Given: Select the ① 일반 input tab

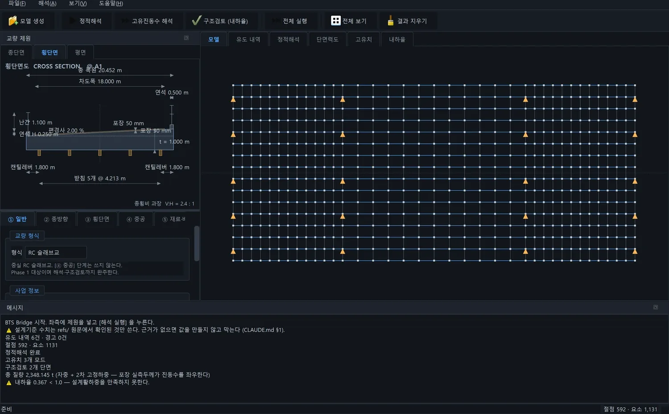Looking at the screenshot, I should click(x=17, y=219).
